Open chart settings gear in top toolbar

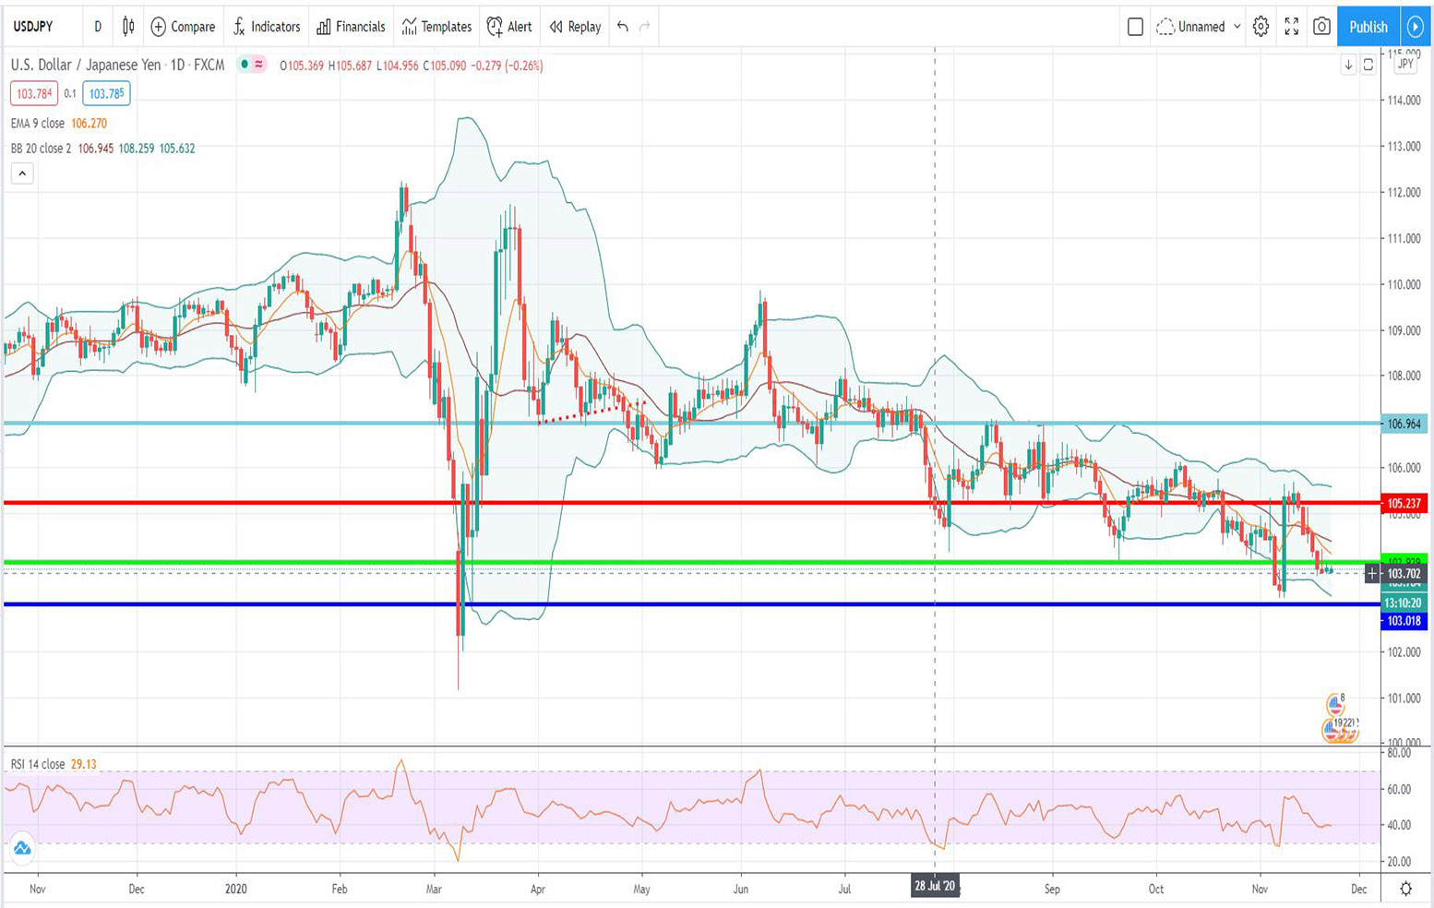1261,27
